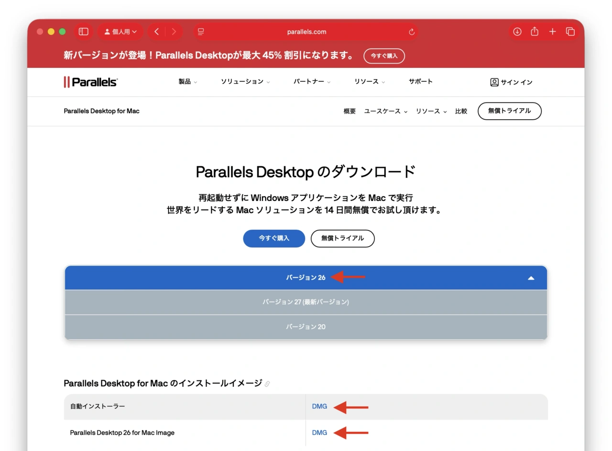Download the 自動インストーラー DMG link

(319, 406)
